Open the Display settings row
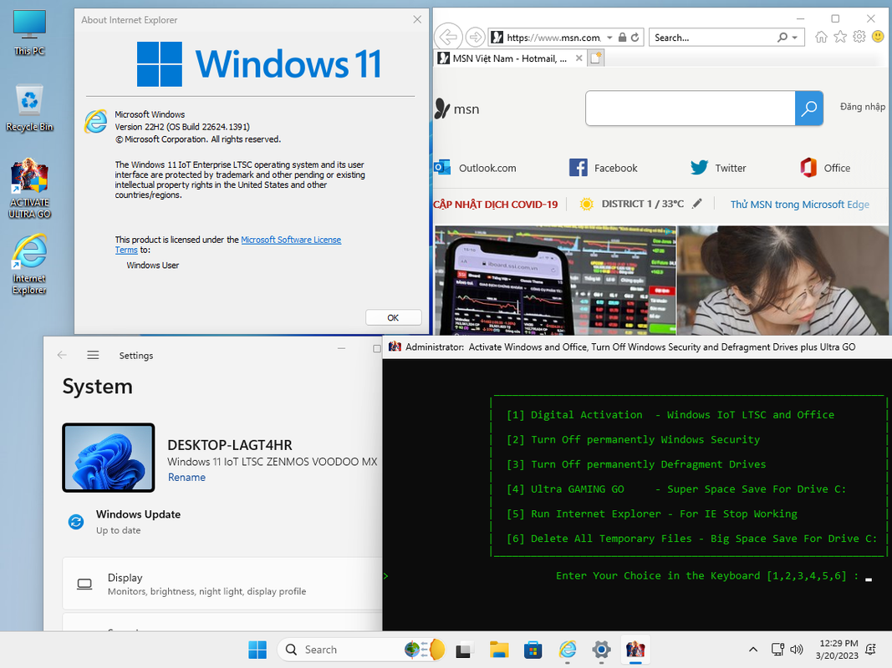Screen dimensions: 892x668 point(222,584)
